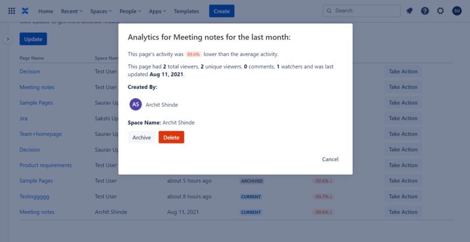Open Templates in the top navigation
Screen dimensions: 470x242
tap(187, 12)
